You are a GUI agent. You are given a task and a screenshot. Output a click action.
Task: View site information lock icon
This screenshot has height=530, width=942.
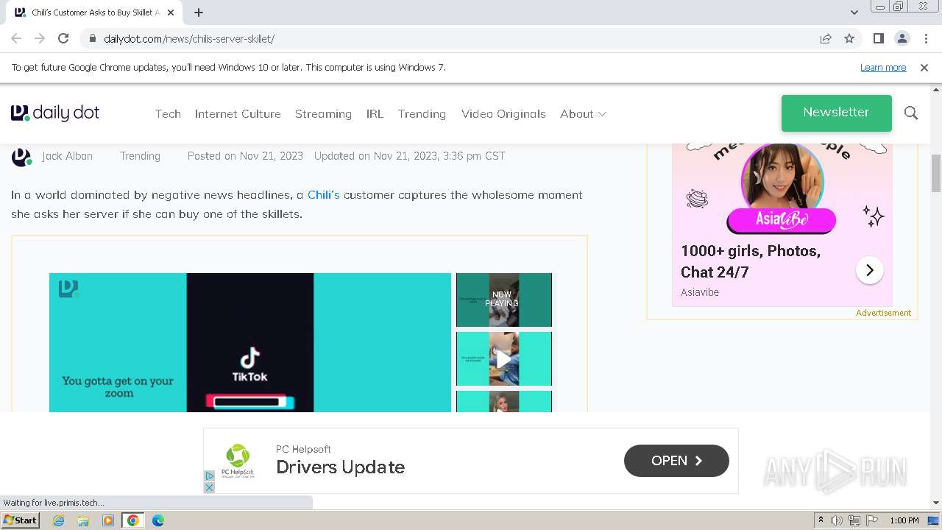[92, 38]
